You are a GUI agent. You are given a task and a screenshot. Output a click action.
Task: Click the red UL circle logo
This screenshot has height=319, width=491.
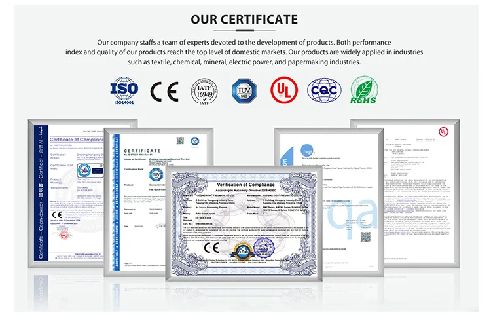pos(284,90)
